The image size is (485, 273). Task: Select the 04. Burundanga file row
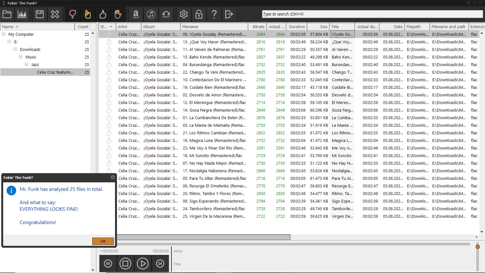coord(214,65)
